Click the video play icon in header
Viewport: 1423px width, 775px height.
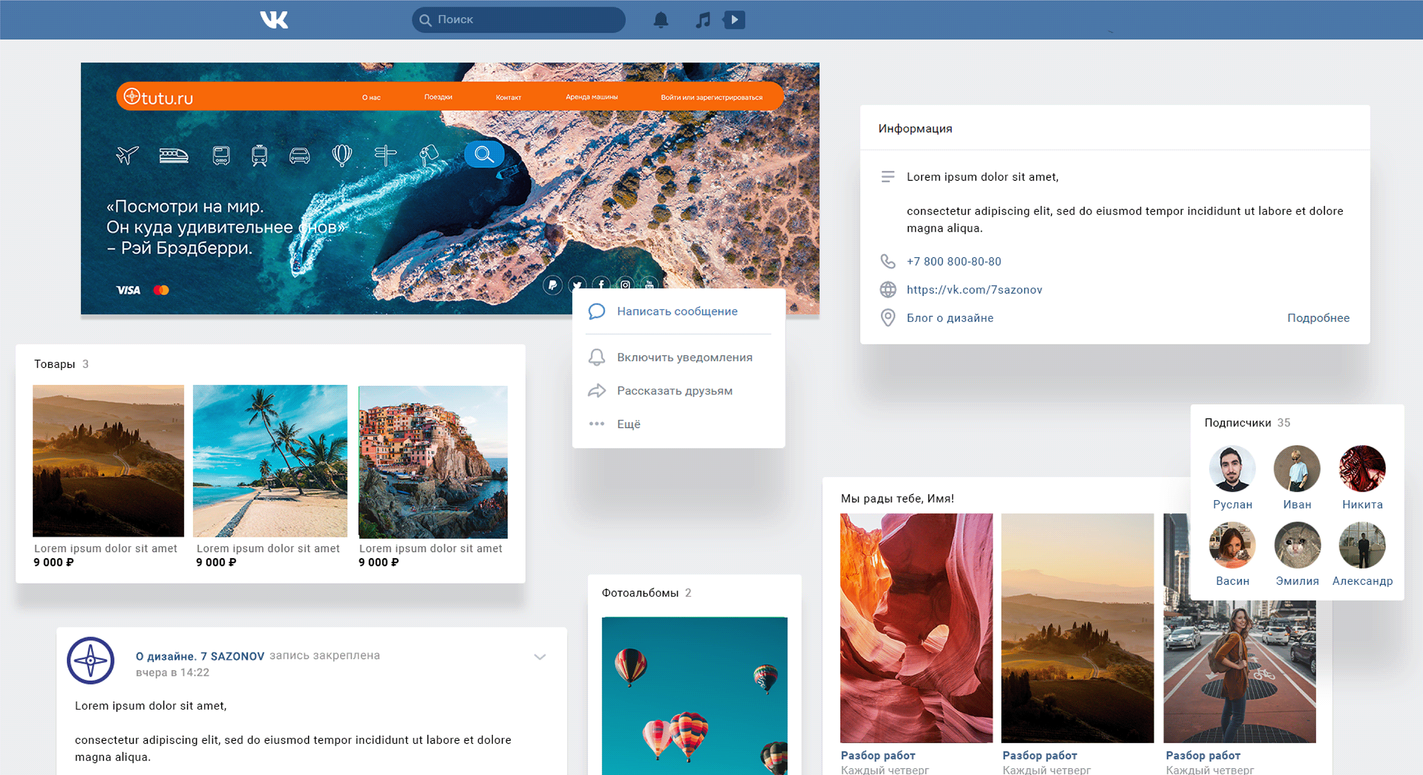coord(734,20)
